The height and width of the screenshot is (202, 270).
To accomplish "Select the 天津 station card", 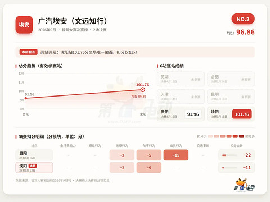I will 181,97.
